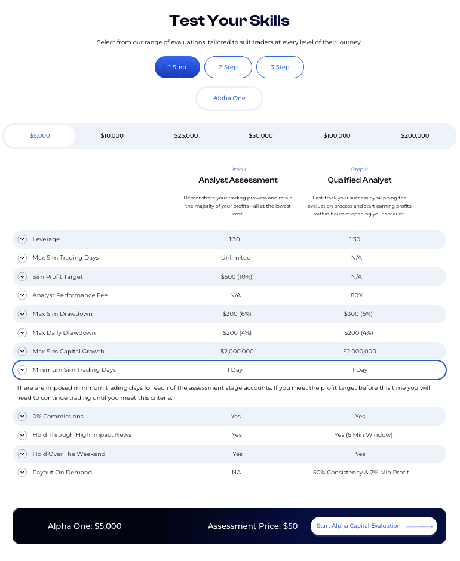Click the Step 2 column label
The height and width of the screenshot is (561, 460).
click(x=359, y=169)
